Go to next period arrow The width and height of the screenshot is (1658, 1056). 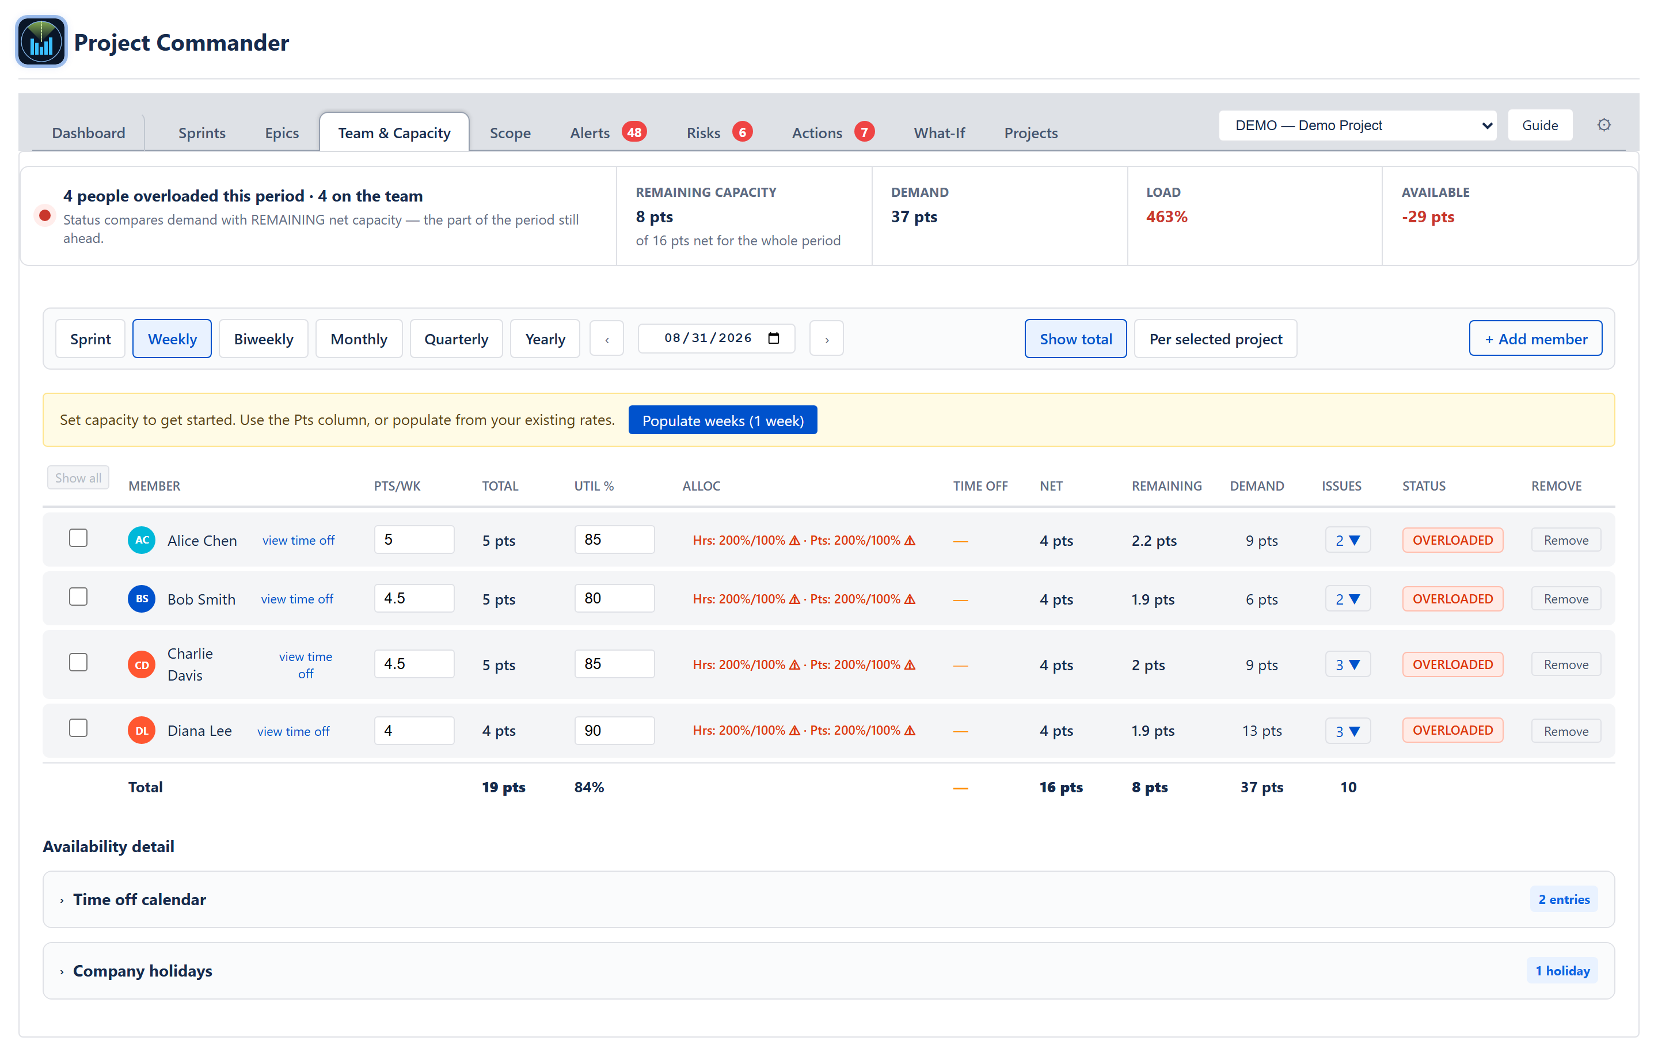(x=826, y=339)
